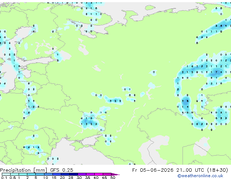Pick the 10–15 mm blue legend swatch
The width and height of the screenshot is (231, 179).
(48, 174)
